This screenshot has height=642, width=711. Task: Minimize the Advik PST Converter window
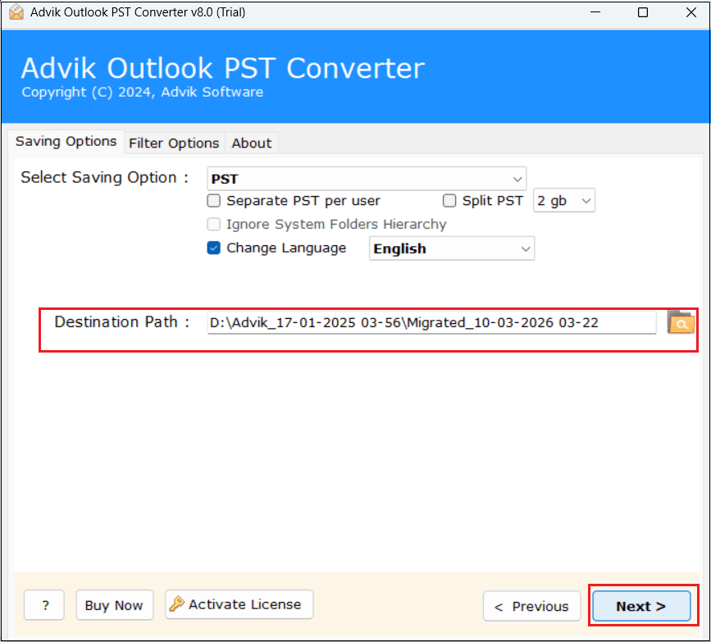(x=595, y=12)
